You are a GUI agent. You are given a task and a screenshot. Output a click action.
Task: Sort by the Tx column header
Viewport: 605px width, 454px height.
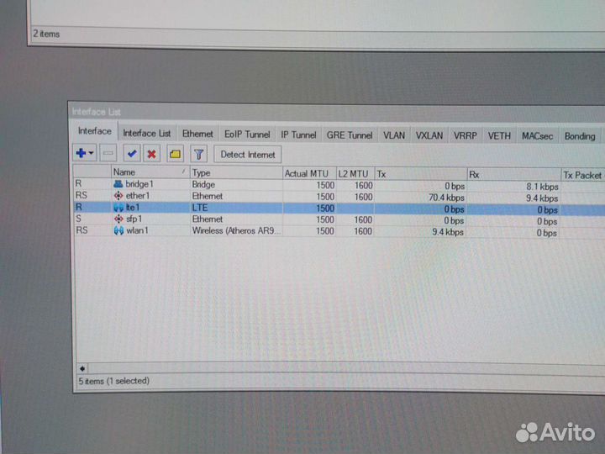coord(421,175)
